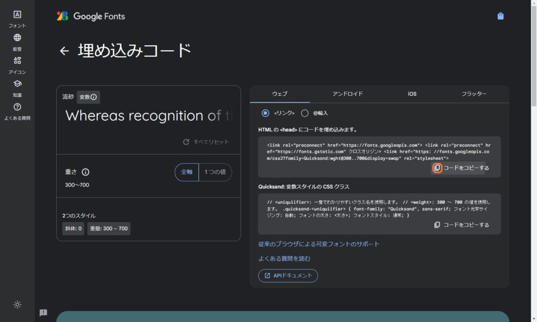Click the back arrow beside 埋め込みコード
Viewport: 537px width, 322px height.
65,51
